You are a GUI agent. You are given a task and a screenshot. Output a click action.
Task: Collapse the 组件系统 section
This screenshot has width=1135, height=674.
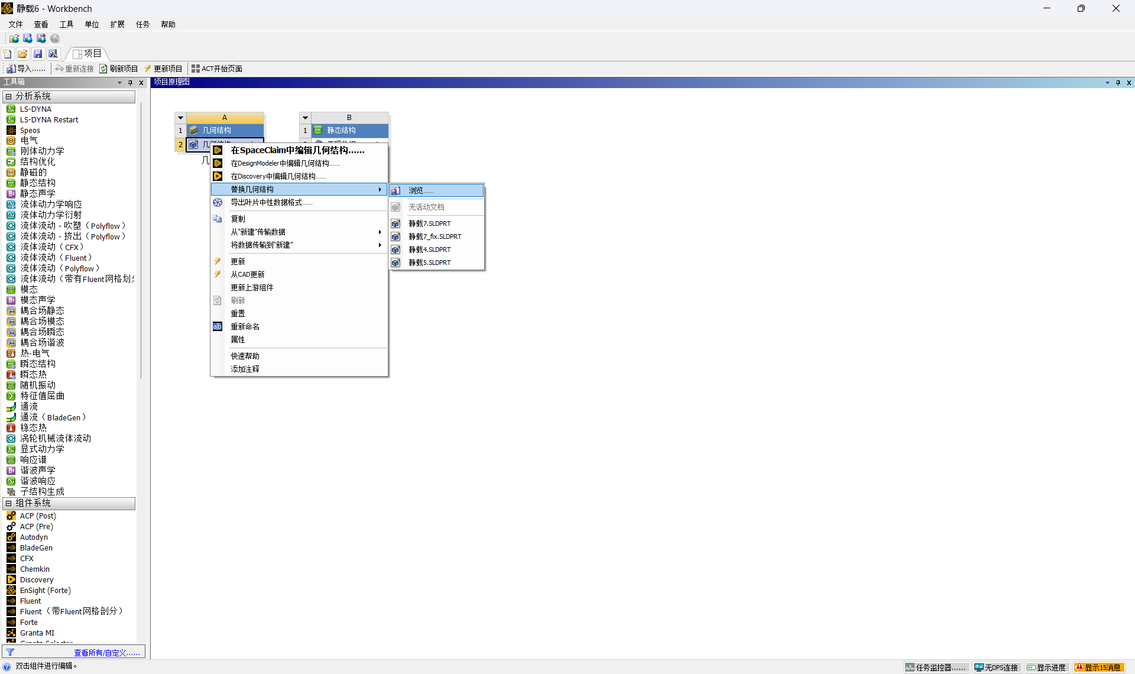[x=8, y=503]
